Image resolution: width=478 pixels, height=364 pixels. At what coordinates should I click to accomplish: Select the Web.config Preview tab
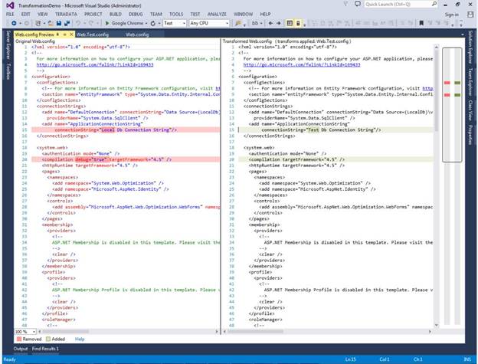tap(34, 34)
